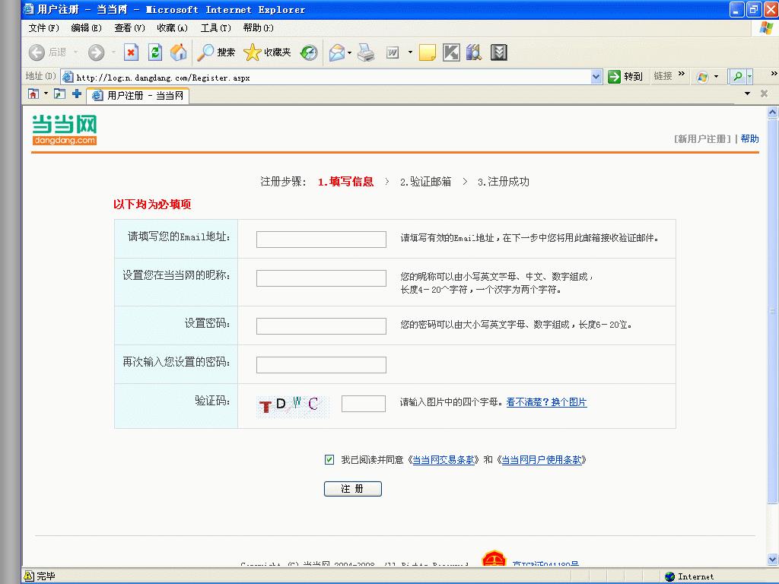Open Search (搜索) magnifier button
The height and width of the screenshot is (584, 779).
point(216,52)
